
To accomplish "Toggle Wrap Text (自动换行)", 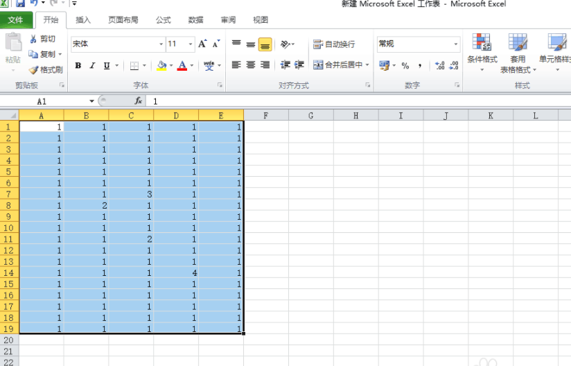I will tap(333, 44).
